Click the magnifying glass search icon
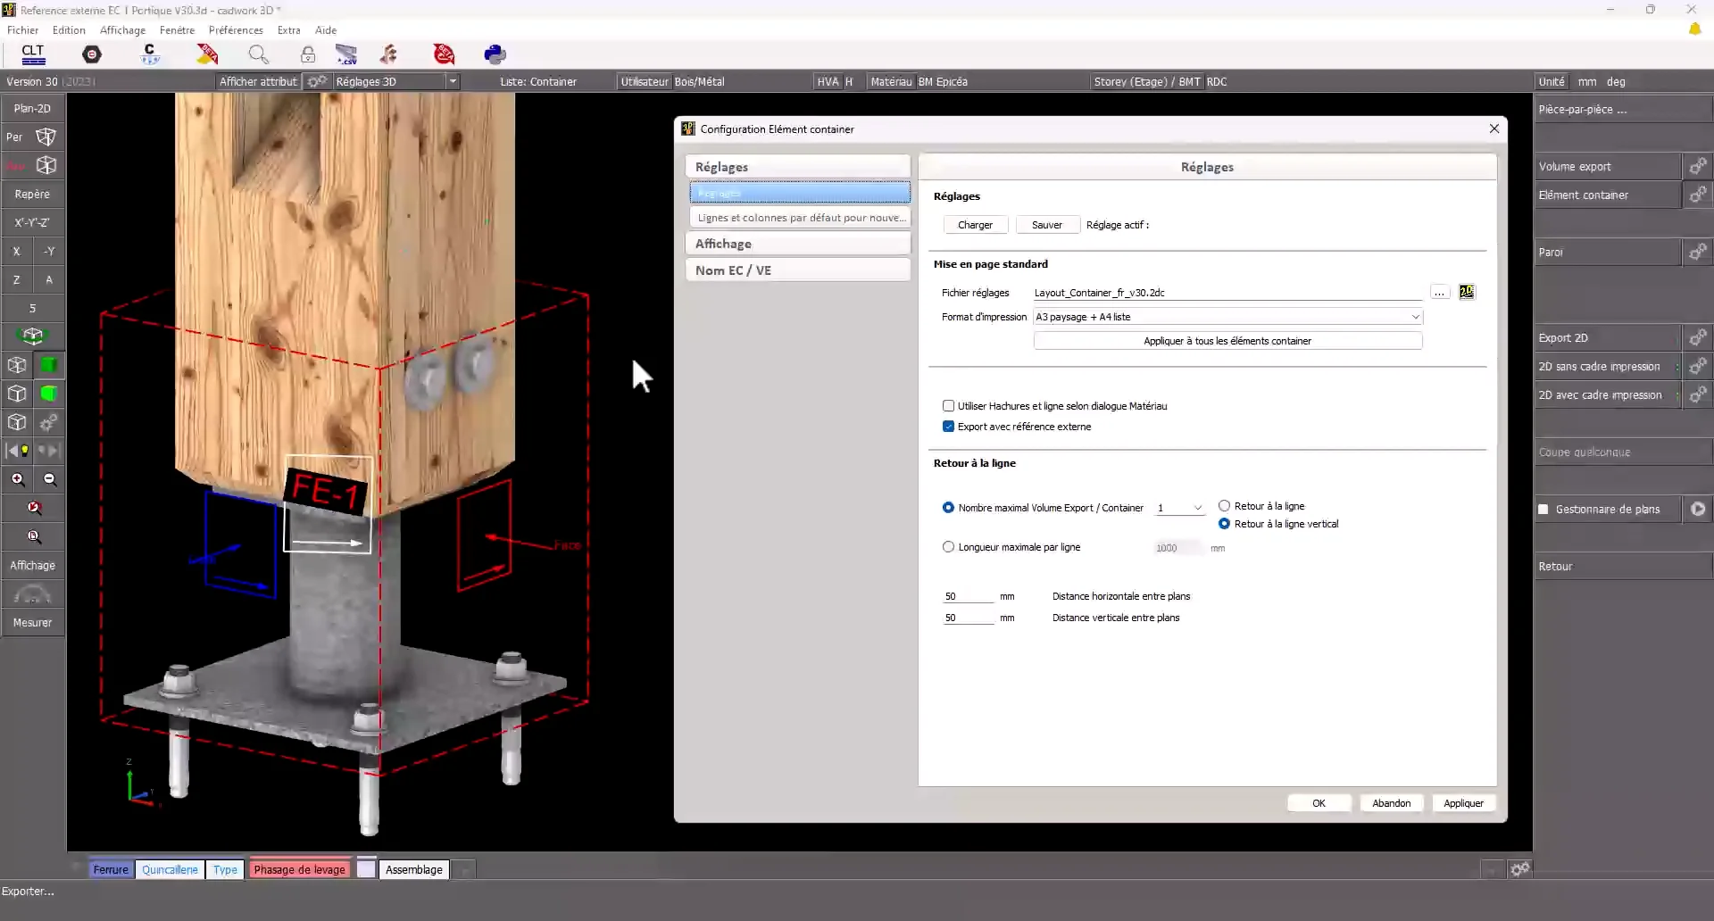Viewport: 1714px width, 921px height. point(258,54)
